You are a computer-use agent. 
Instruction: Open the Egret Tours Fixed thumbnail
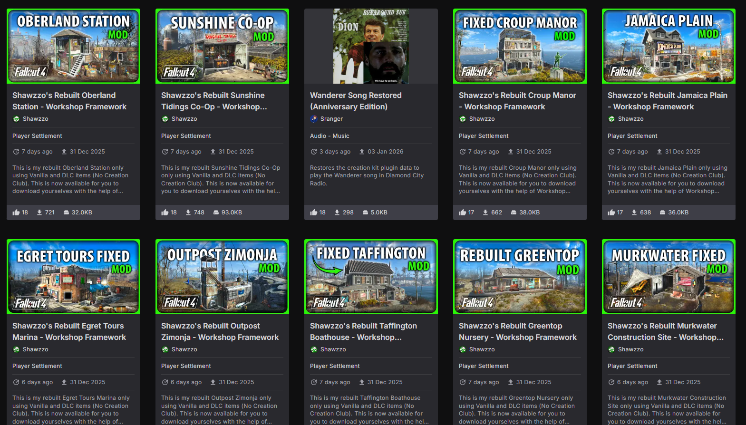point(73,277)
